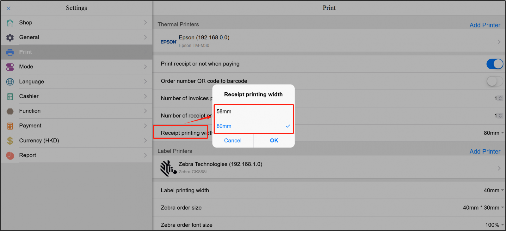This screenshot has height=231, width=506.
Task: Open the Function settings menu item
Action: coord(77,111)
